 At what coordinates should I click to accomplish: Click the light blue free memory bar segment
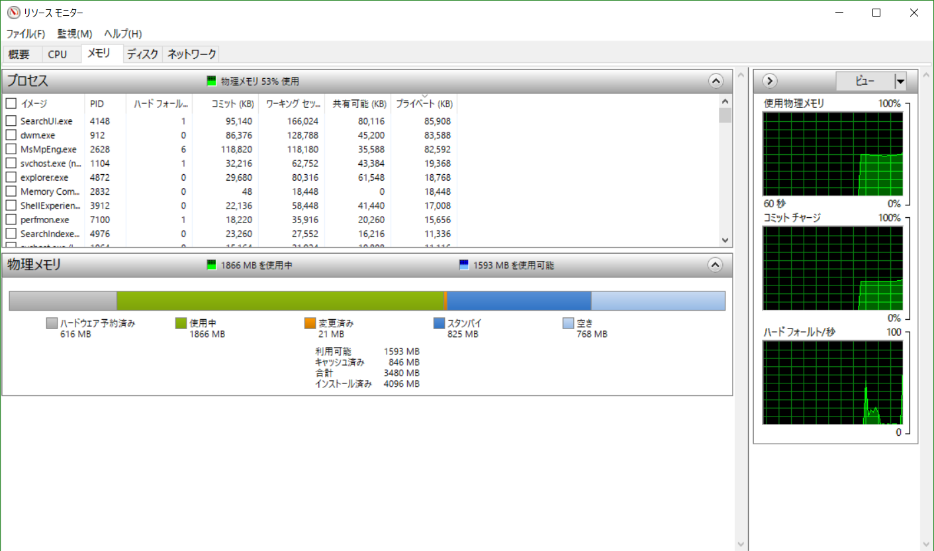coord(658,301)
